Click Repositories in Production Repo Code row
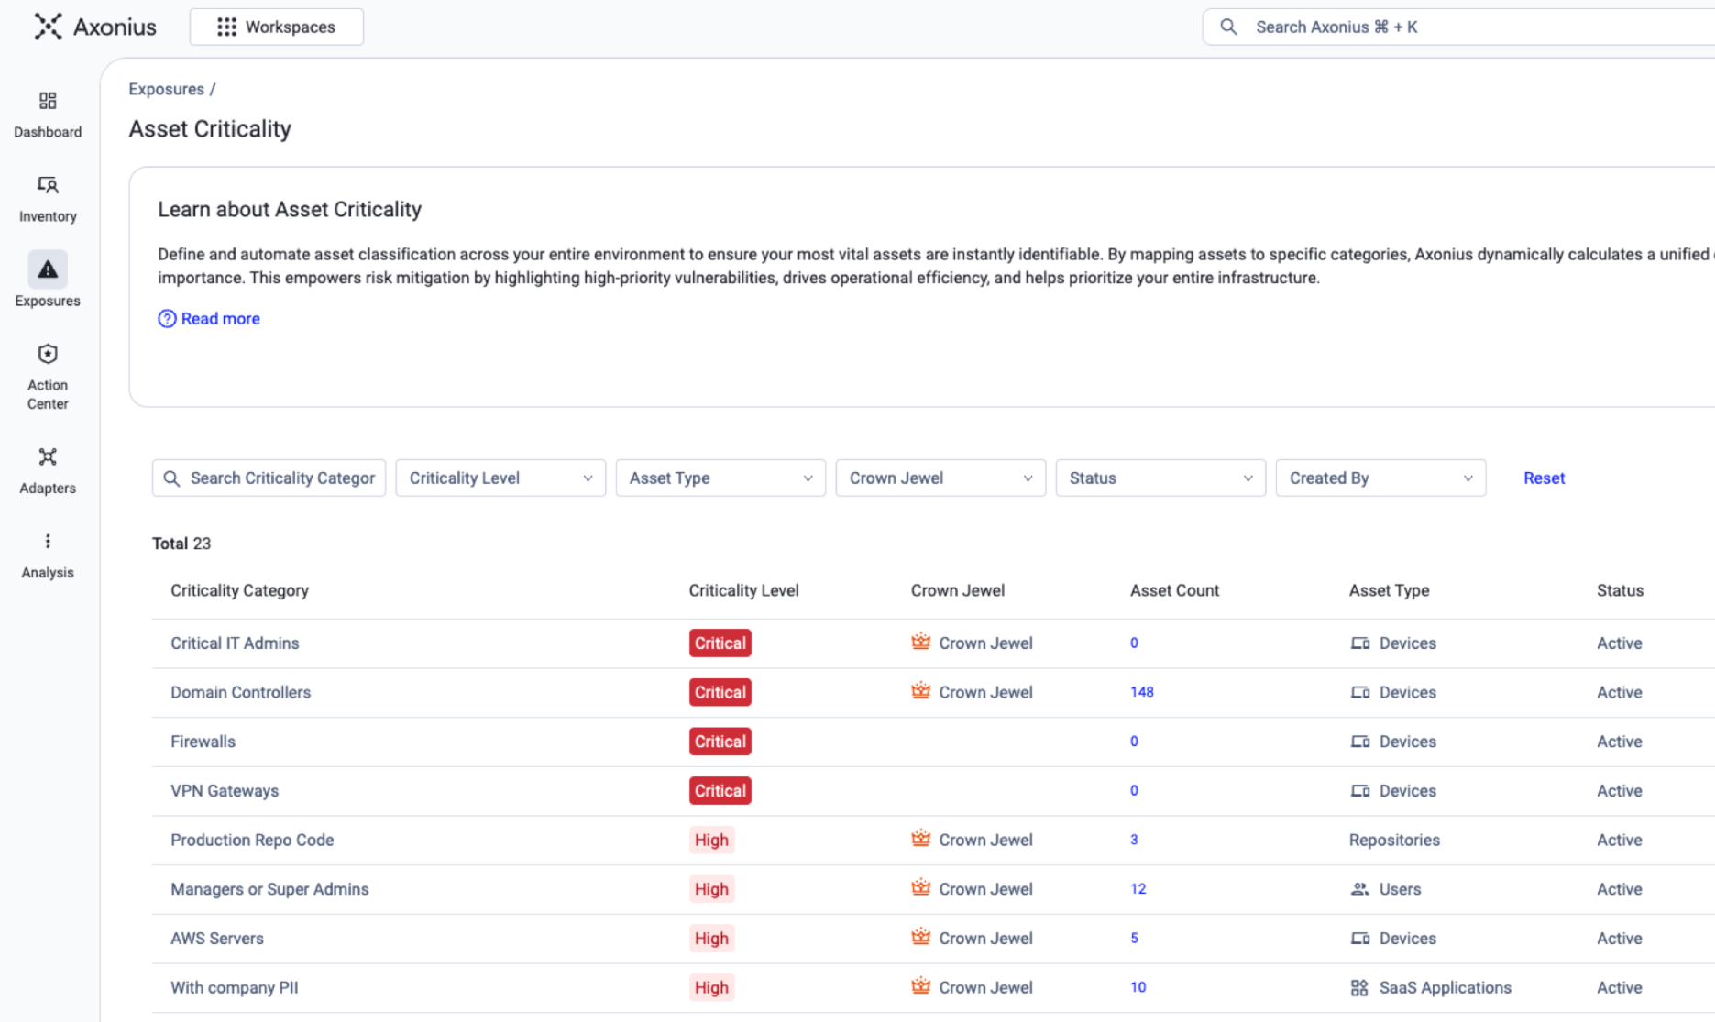Image resolution: width=1715 pixels, height=1022 pixels. [1394, 840]
